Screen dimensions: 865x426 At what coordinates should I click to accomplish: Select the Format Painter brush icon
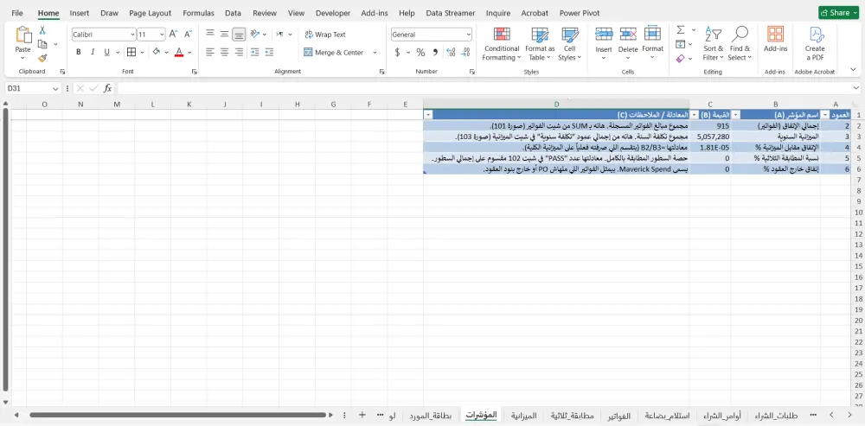tap(42, 58)
